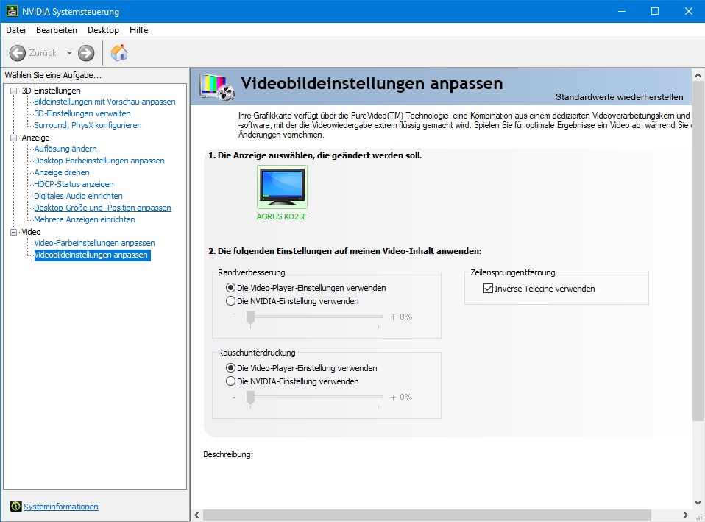705x522 pixels.
Task: Click the video settings color bars header icon
Action: 217,87
